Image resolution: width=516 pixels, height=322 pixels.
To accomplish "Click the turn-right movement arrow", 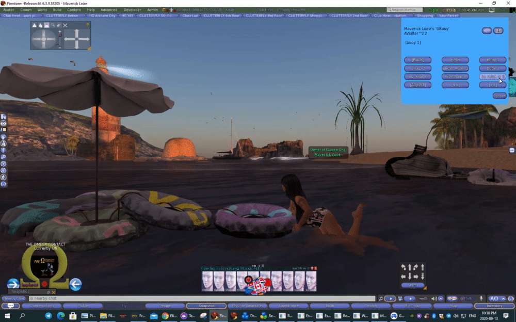I will 416,267.
